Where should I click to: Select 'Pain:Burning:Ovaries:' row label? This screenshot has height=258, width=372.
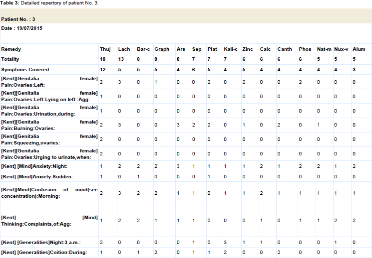(49, 125)
